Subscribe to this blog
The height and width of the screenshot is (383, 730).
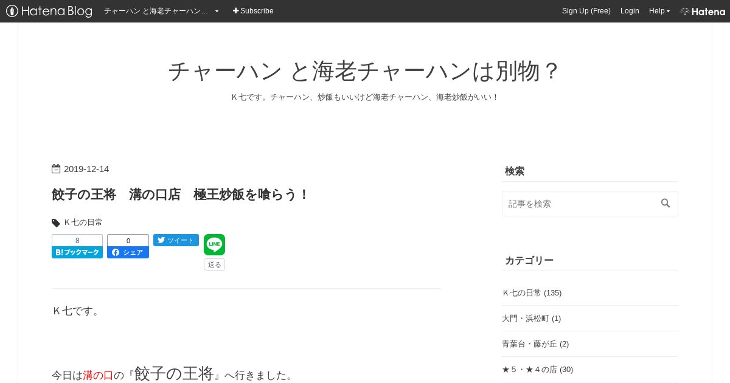(x=253, y=11)
